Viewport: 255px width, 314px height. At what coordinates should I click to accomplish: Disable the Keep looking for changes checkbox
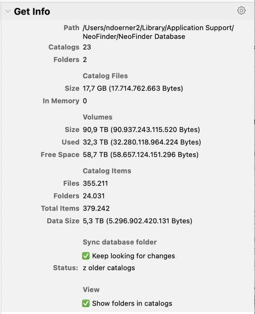click(x=86, y=256)
